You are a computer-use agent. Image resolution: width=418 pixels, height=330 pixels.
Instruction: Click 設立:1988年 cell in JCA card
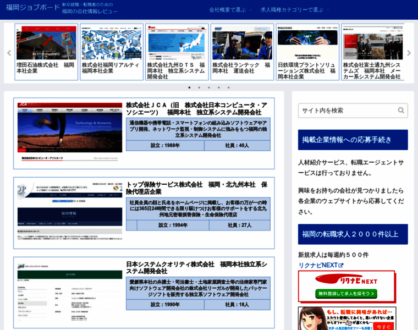point(165,146)
